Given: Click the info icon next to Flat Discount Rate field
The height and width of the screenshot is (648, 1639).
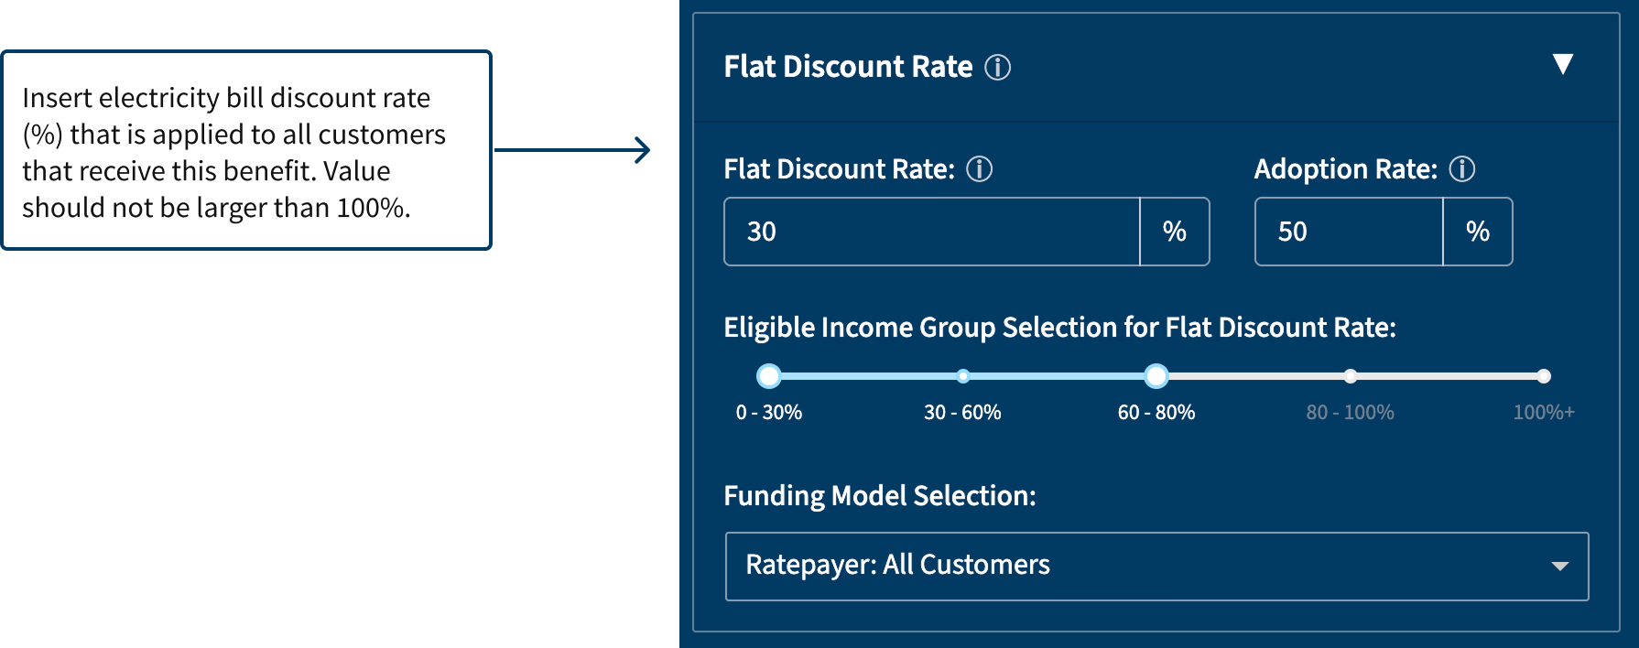Looking at the screenshot, I should (x=980, y=168).
